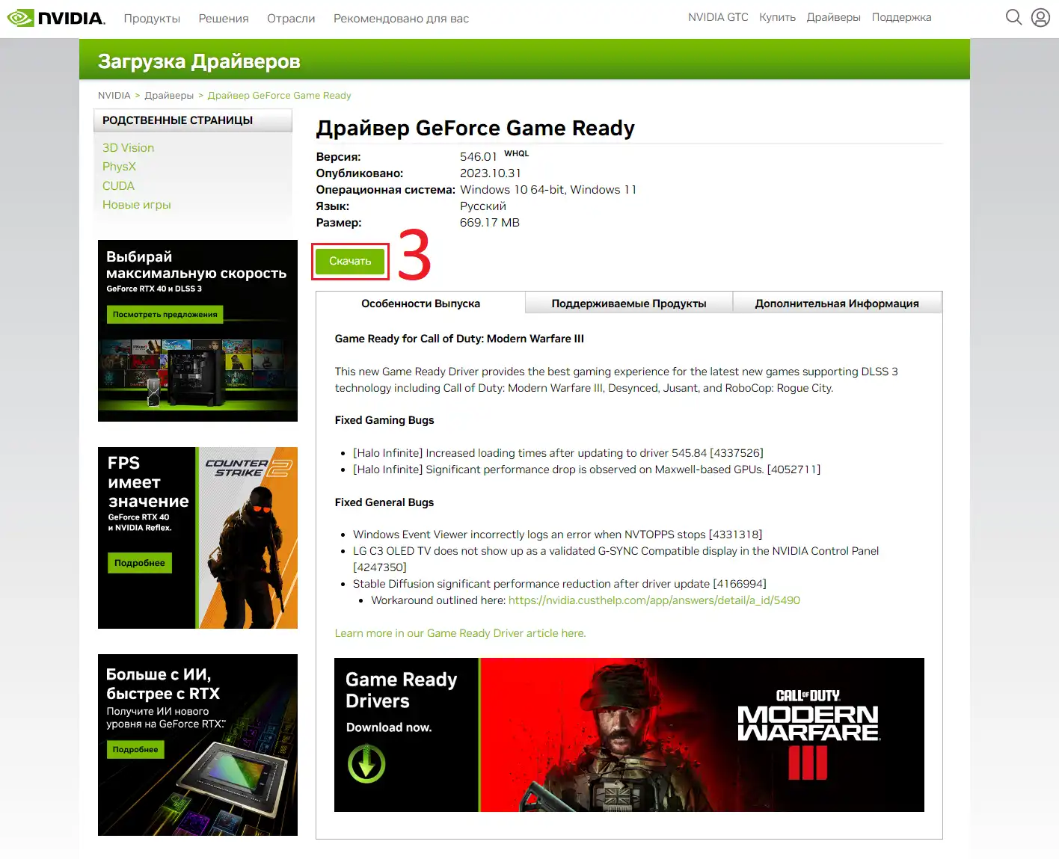Click Посмотреть предложения button

point(165,315)
